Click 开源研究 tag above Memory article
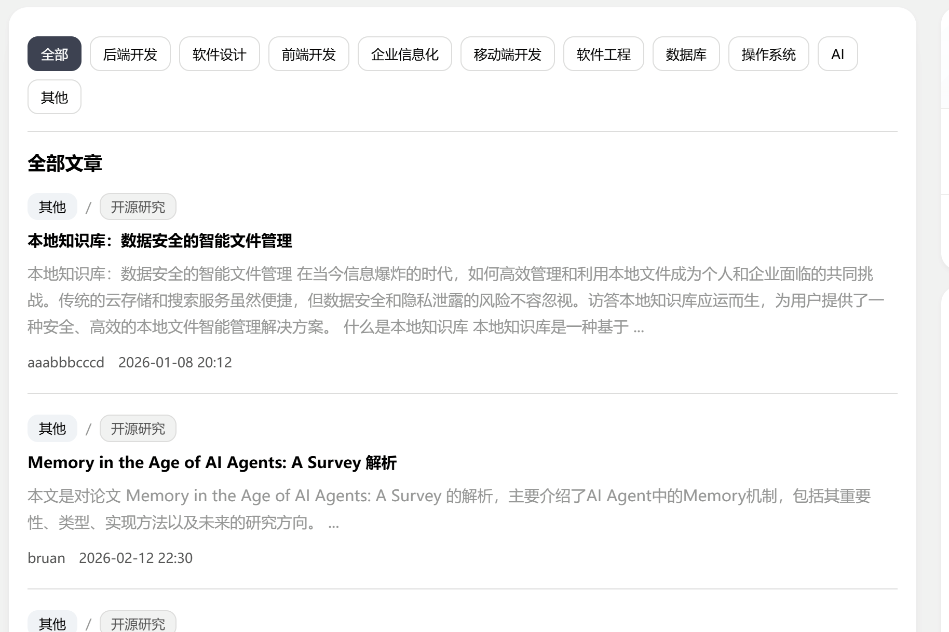Image resolution: width=949 pixels, height=632 pixels. (x=138, y=429)
